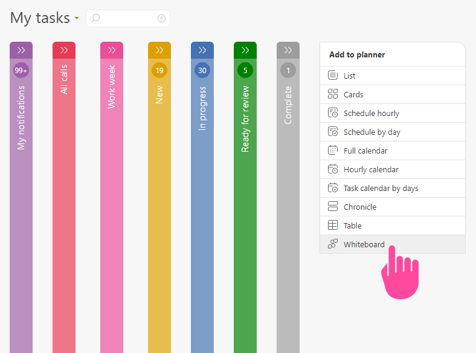476x353 pixels.
Task: Expand the All calls column
Action: (x=64, y=50)
